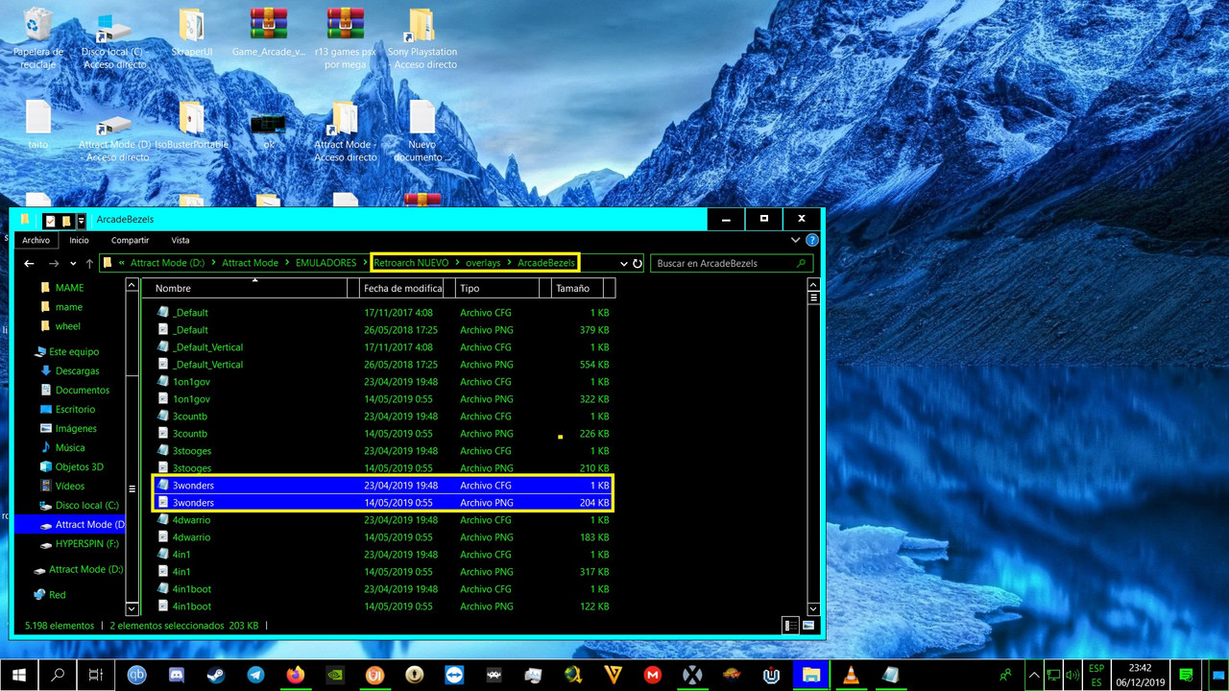Select 4dwarrio PNG file 183 KB
This screenshot has width=1229, height=691.
pyautogui.click(x=384, y=537)
